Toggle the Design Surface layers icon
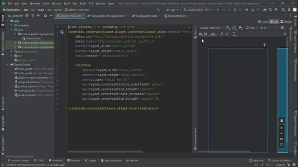This screenshot has width=298, height=167. coord(228,28)
